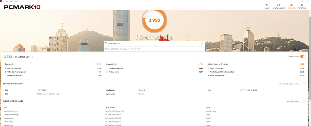Click the Essentials heading

9,64
